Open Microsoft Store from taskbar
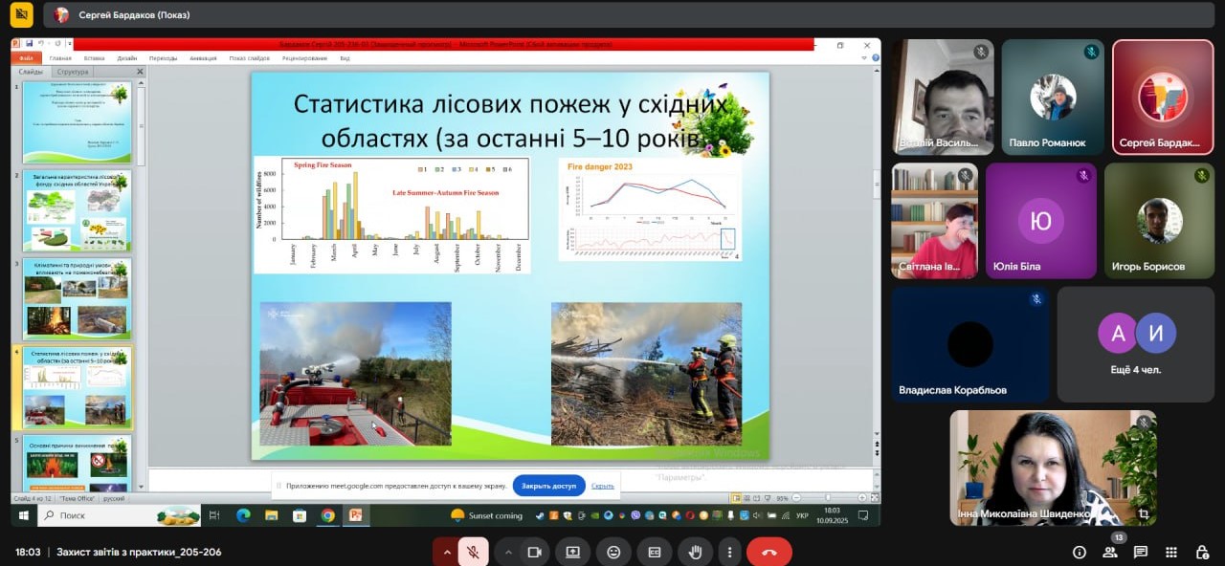1225x566 pixels. tap(300, 515)
